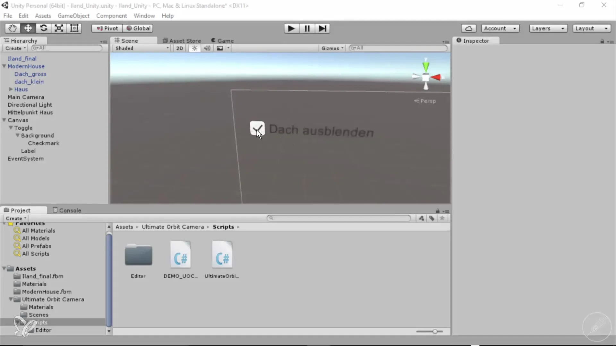
Task: Click Search by Type icon
Action: [x=421, y=218]
